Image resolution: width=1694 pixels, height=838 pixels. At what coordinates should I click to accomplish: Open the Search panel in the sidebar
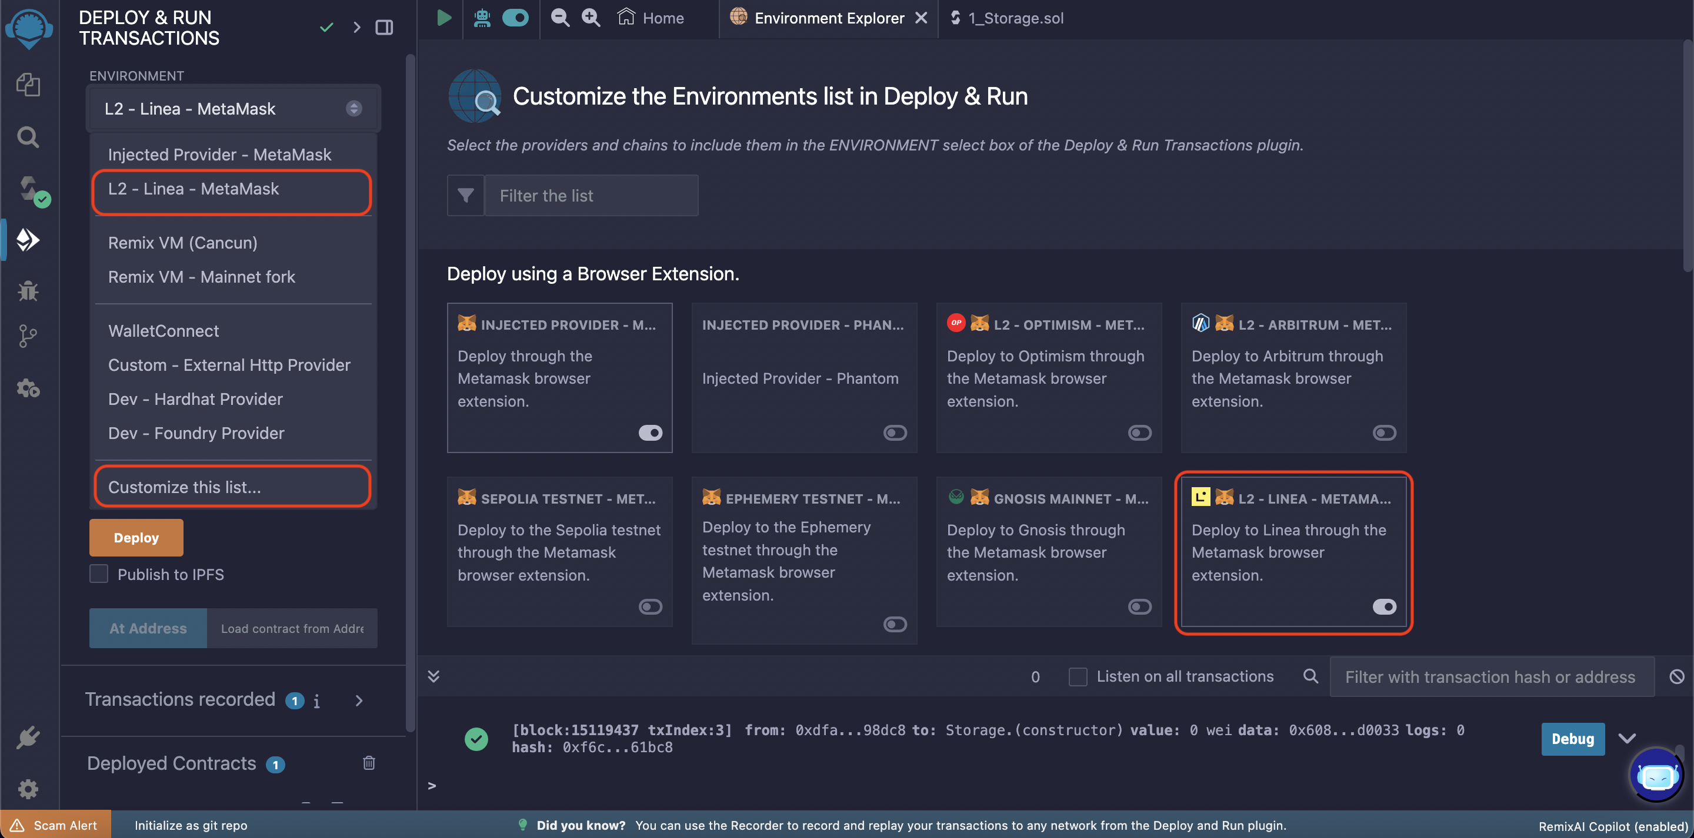(28, 137)
